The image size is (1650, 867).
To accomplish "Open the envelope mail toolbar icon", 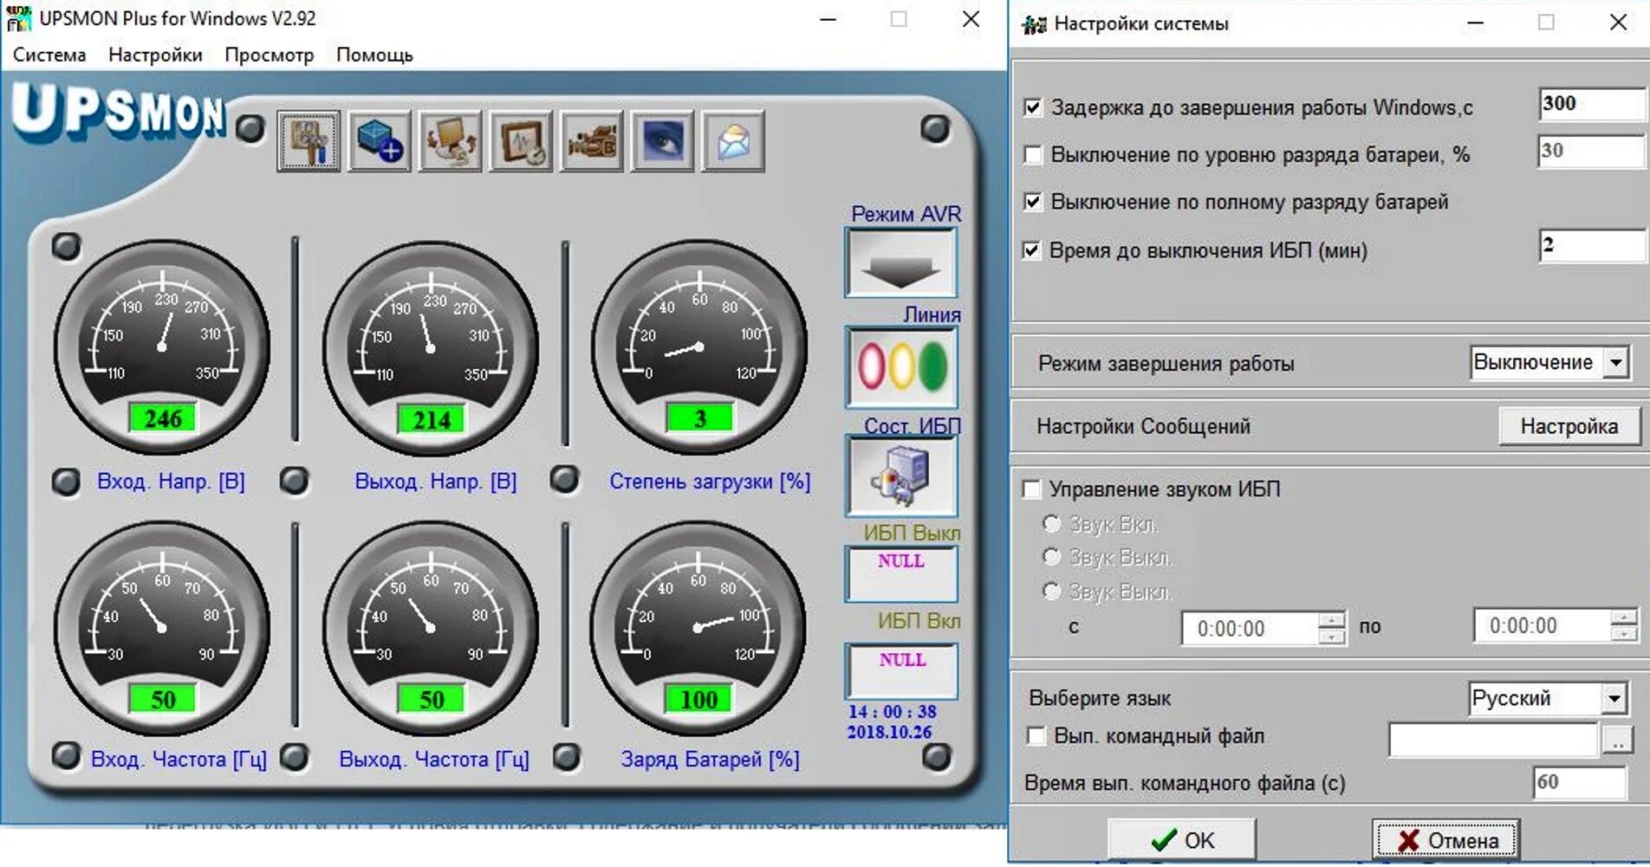I will (732, 141).
